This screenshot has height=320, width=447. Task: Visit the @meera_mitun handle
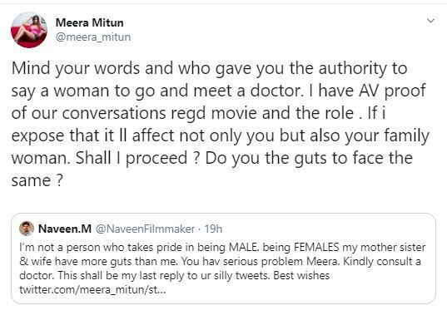93,37
